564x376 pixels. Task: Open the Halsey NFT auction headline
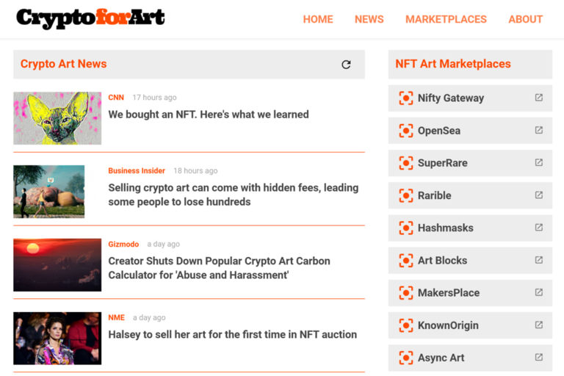click(x=232, y=334)
